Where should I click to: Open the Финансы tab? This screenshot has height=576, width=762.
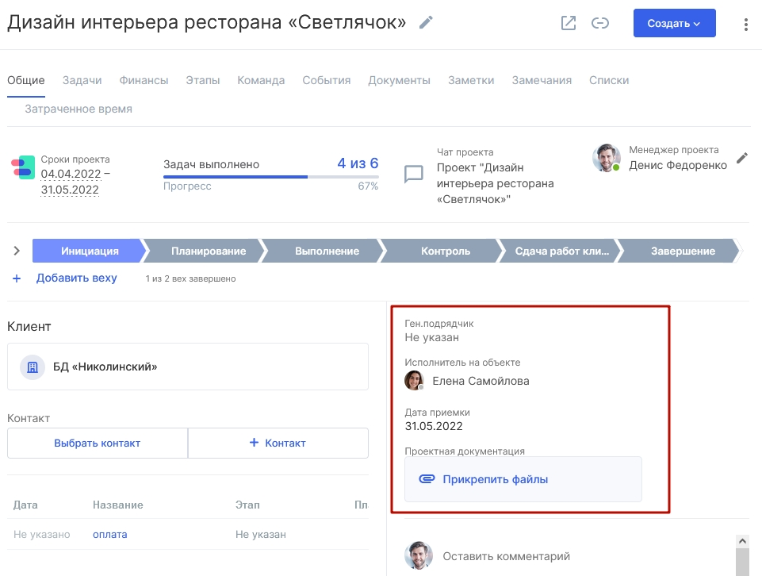(x=144, y=80)
